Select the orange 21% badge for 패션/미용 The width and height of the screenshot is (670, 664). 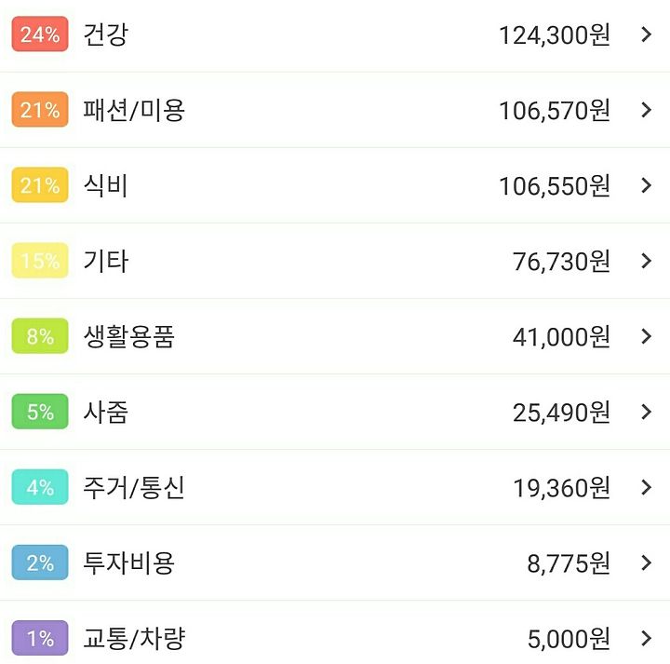pyautogui.click(x=40, y=110)
